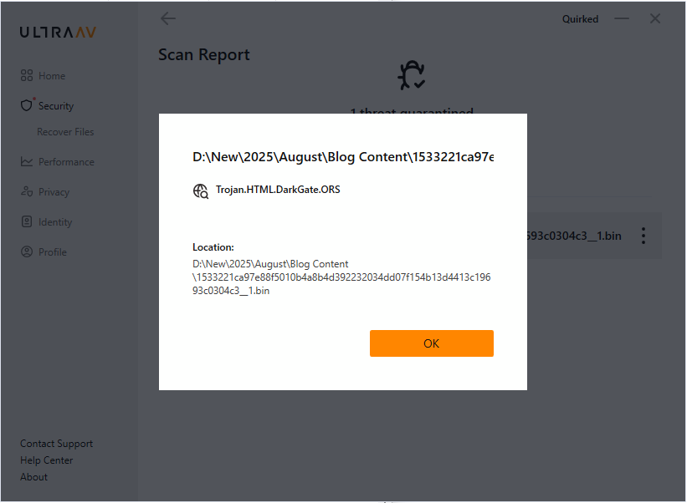
Task: Click the Privacy sidebar icon
Action: pyautogui.click(x=27, y=192)
